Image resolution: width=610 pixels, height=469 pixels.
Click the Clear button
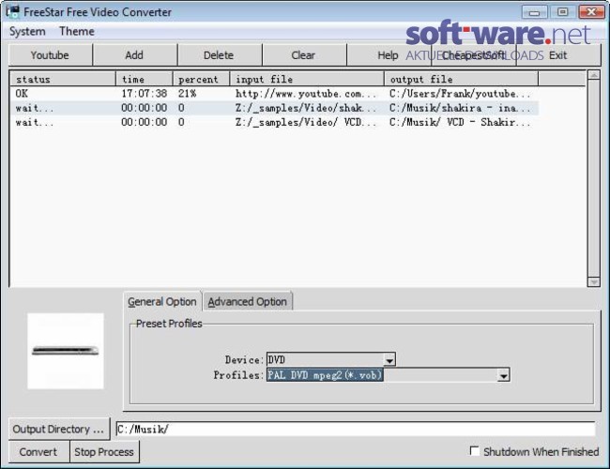coord(304,55)
